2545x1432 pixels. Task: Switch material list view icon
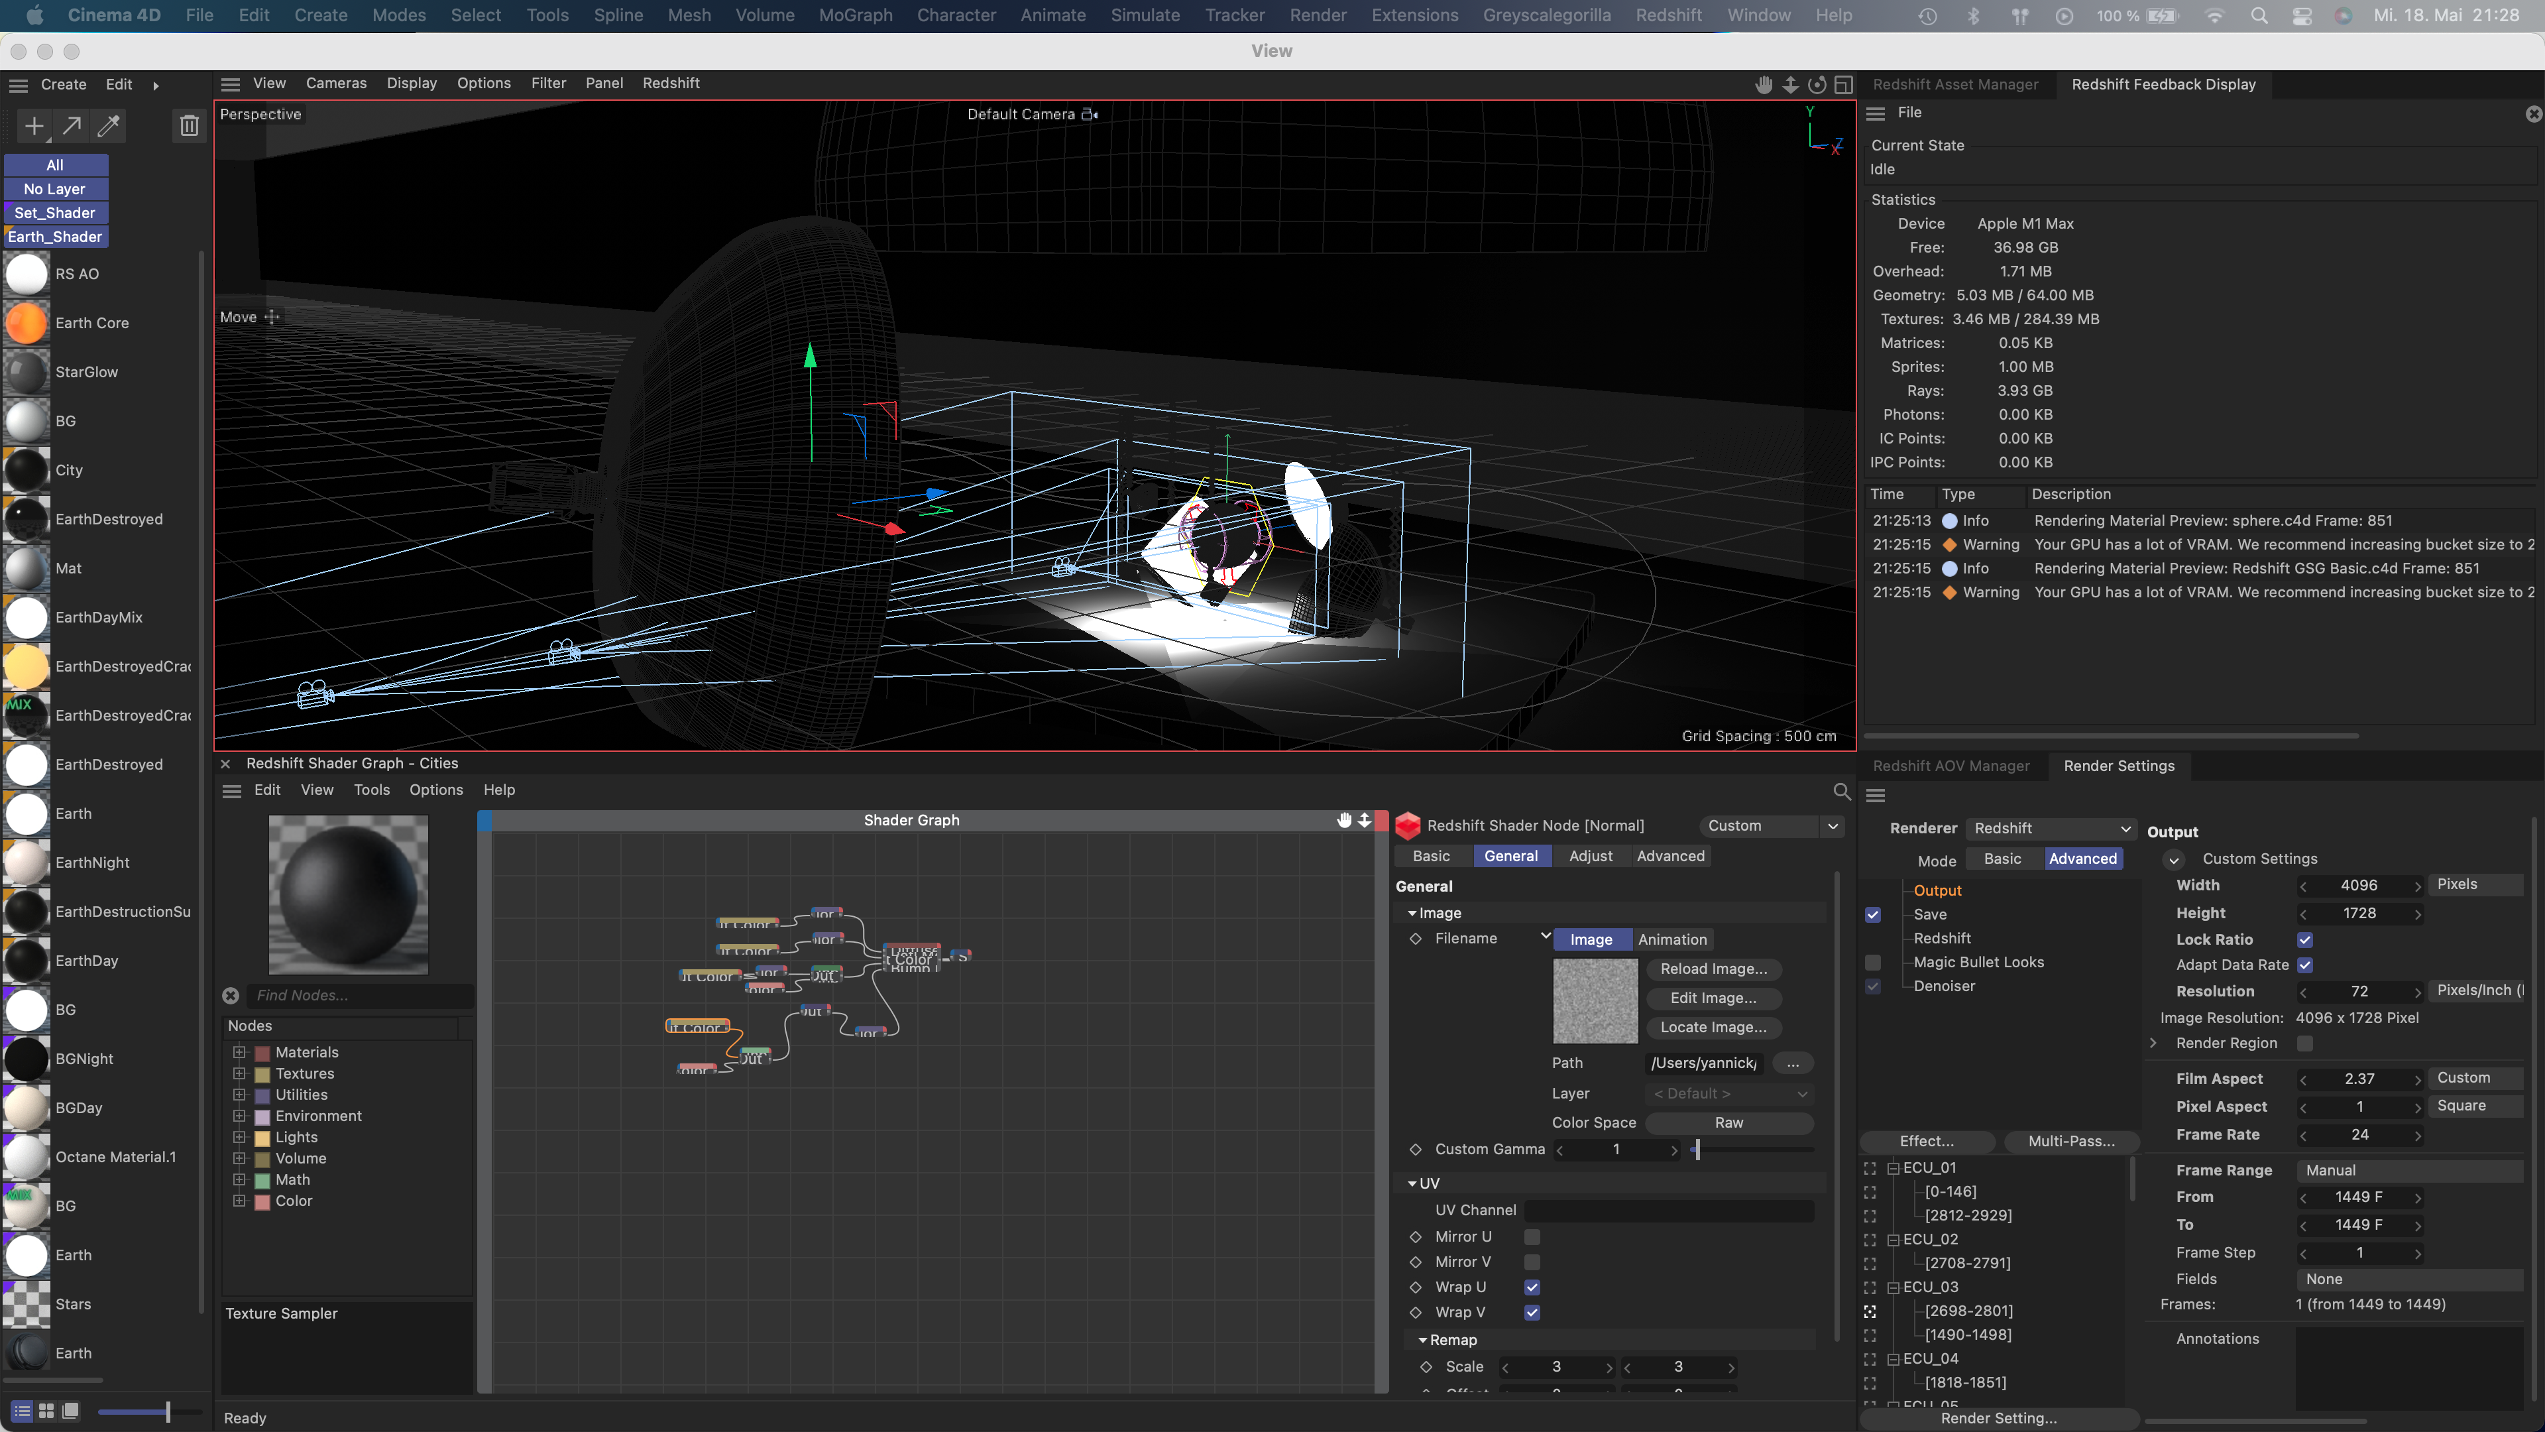(21, 1411)
